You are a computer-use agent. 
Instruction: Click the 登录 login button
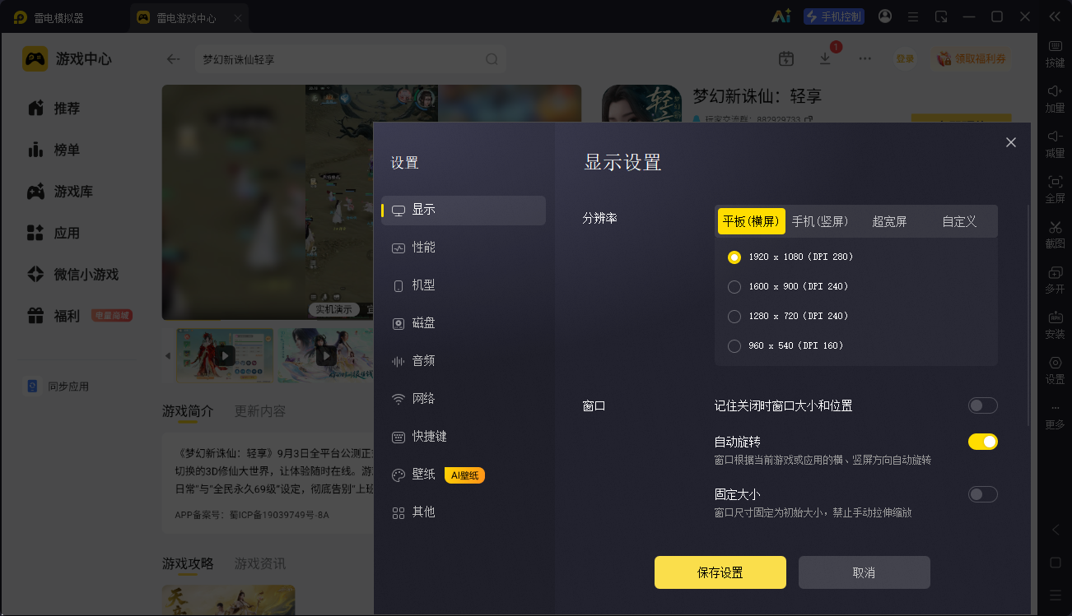coord(905,59)
